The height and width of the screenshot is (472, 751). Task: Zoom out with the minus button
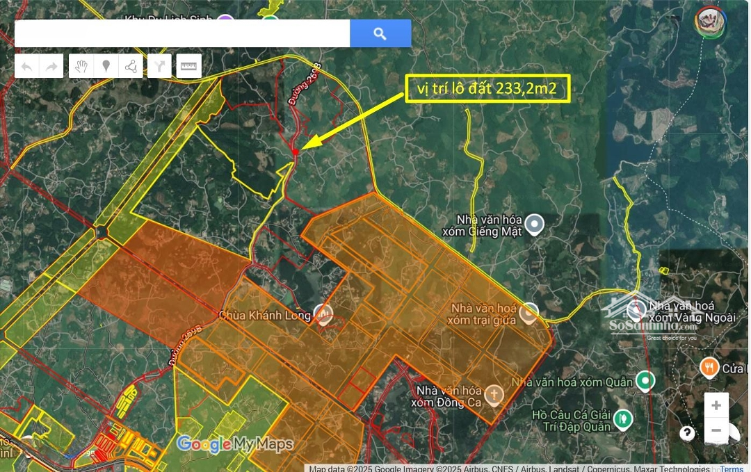point(716,431)
